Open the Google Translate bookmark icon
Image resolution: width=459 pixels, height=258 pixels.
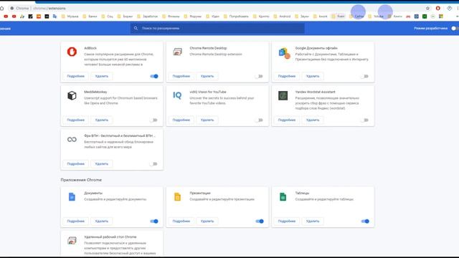click(55, 16)
